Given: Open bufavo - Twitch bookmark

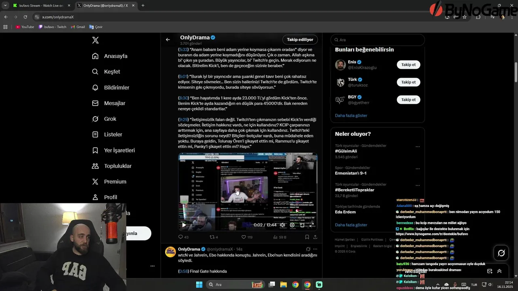Looking at the screenshot, I should [53, 27].
